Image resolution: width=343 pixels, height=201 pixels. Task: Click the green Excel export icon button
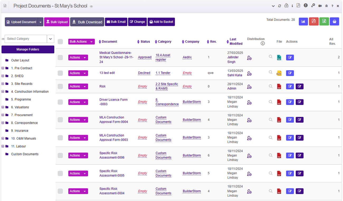pyautogui.click(x=324, y=21)
